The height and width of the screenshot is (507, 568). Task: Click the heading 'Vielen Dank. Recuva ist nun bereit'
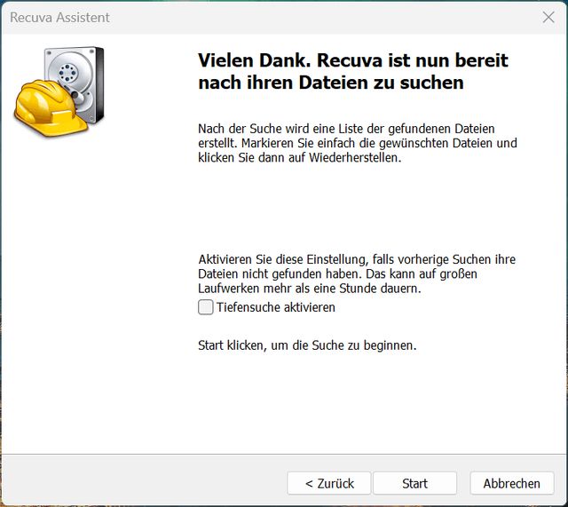tap(353, 60)
